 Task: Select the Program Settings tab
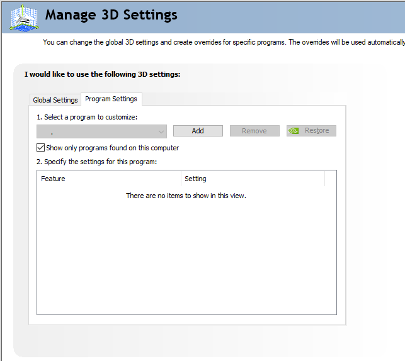111,99
